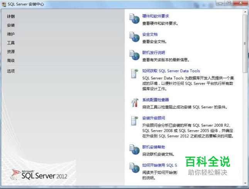Click the text 启动联机安装文档。
This screenshot has height=189, width=249.
click(158, 154)
